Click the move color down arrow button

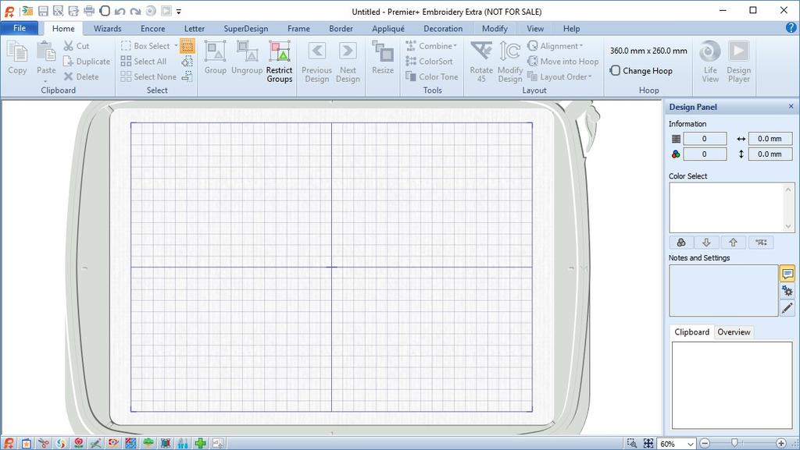(706, 243)
